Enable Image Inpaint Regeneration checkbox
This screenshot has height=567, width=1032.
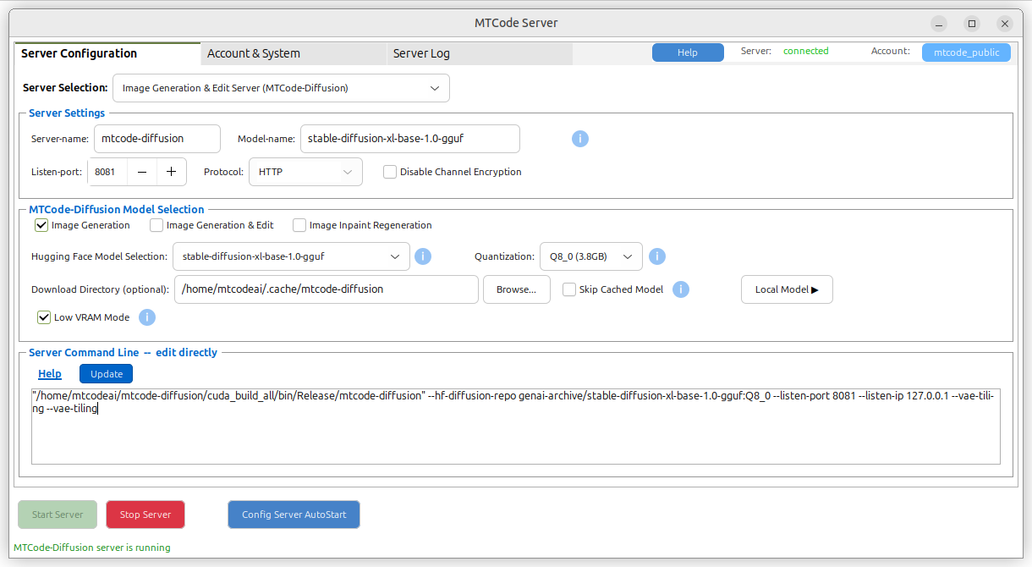click(x=299, y=225)
